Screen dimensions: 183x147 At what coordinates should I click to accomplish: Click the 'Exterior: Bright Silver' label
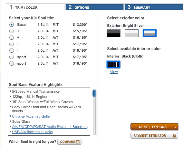point(125,26)
